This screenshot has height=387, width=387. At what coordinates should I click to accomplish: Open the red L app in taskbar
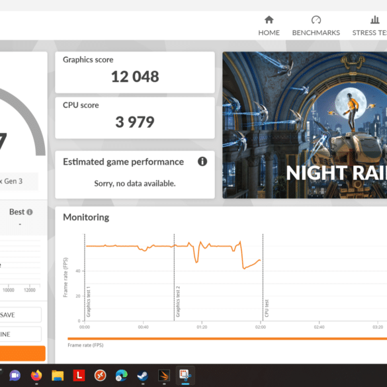click(79, 375)
